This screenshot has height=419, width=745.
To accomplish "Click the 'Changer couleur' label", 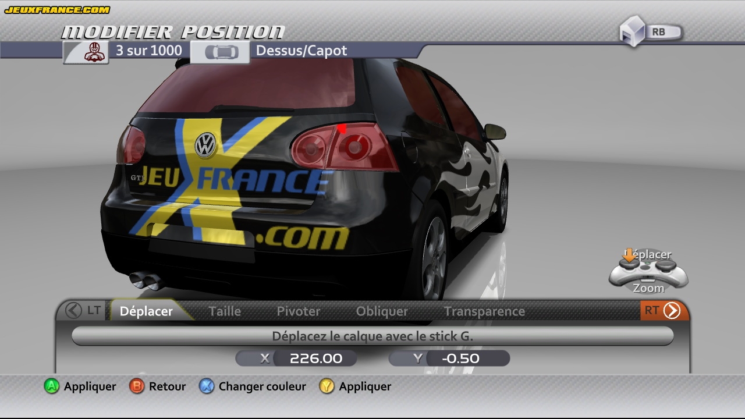I will click(x=262, y=386).
